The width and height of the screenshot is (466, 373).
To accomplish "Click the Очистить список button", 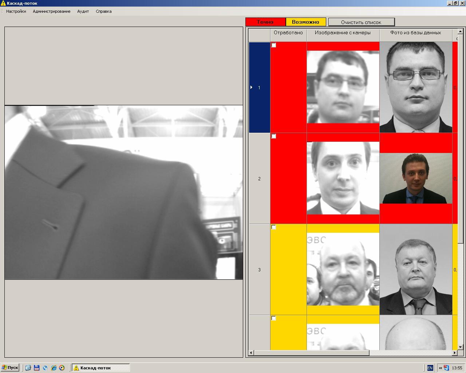I will click(361, 22).
